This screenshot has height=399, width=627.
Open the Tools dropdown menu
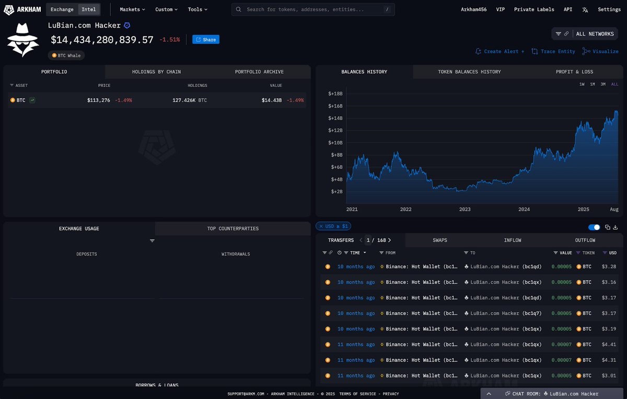pyautogui.click(x=198, y=9)
